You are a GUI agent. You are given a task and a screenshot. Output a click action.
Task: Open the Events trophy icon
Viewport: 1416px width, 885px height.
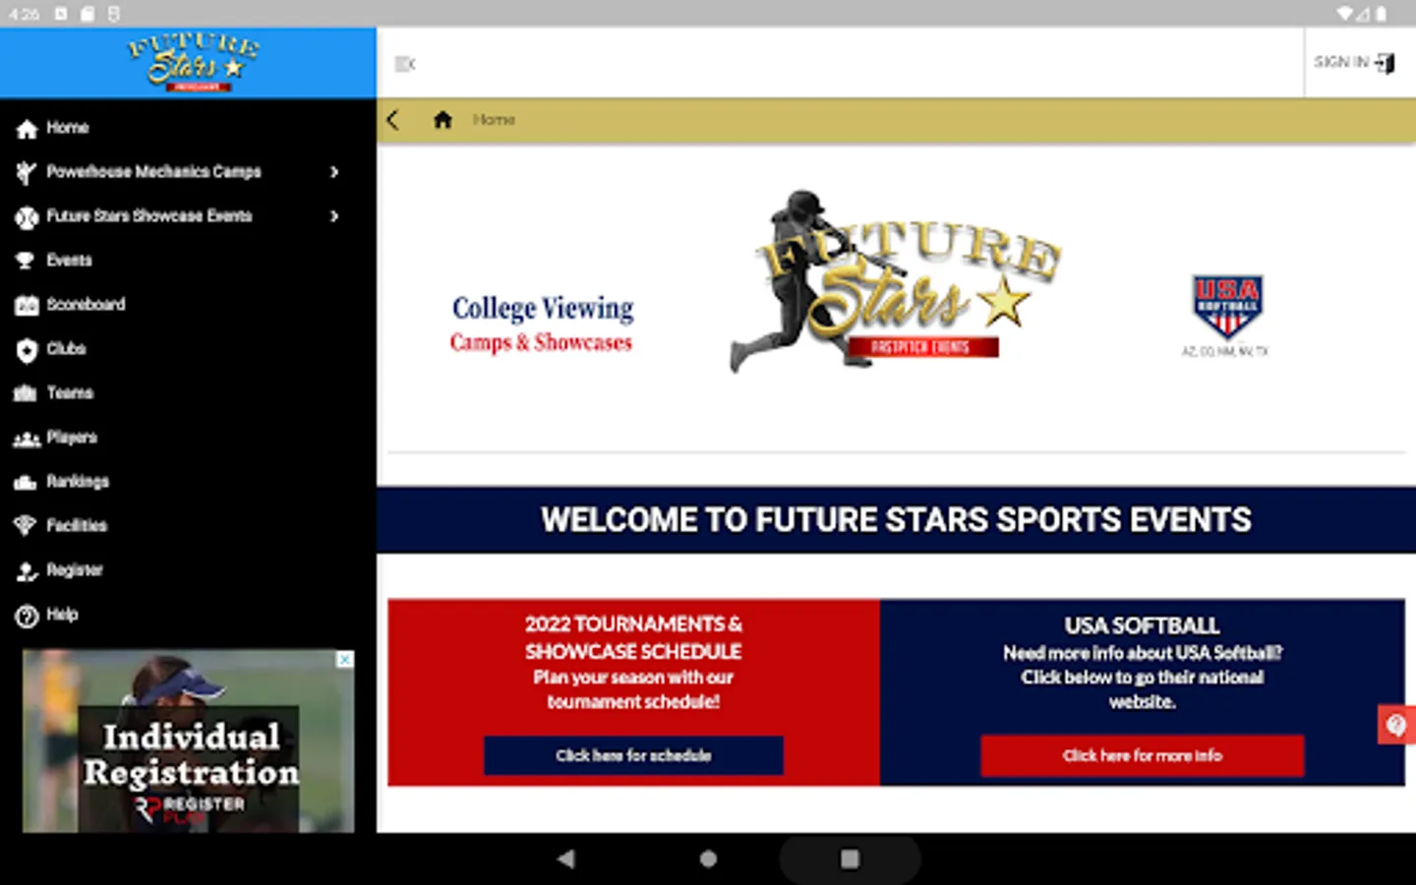27,262
